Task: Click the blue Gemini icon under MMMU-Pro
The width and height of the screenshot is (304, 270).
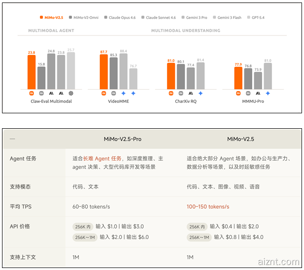Action: point(268,93)
